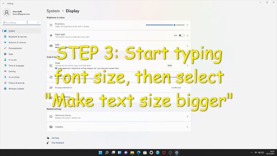The height and width of the screenshot is (156, 277).
Task: Select Apps in the sidebar
Action: pos(11,54)
